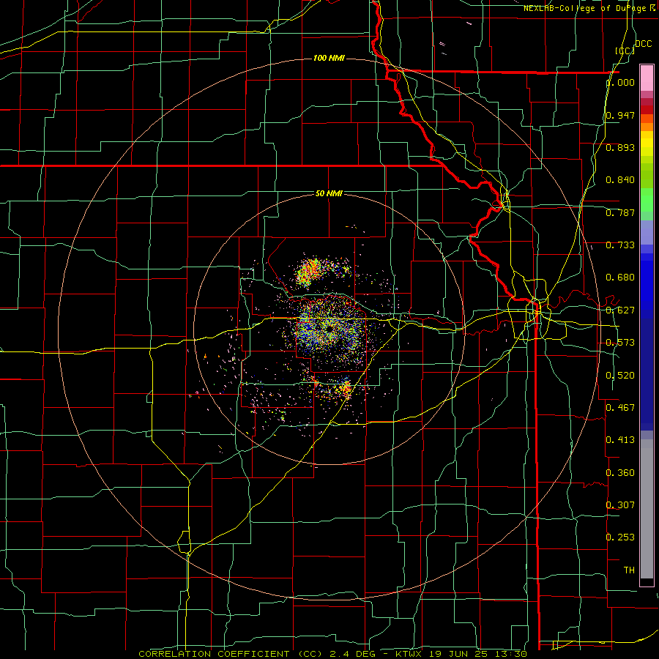Click the 0.787 legend value
The image size is (659, 659).
pos(620,212)
